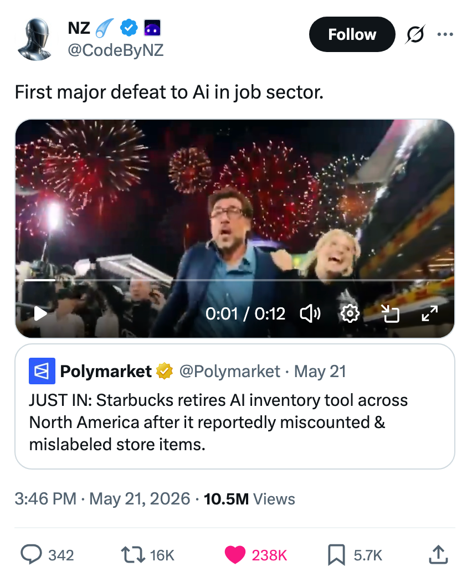Click the Polymarket logo avatar
The height and width of the screenshot is (577, 472).
(x=42, y=371)
